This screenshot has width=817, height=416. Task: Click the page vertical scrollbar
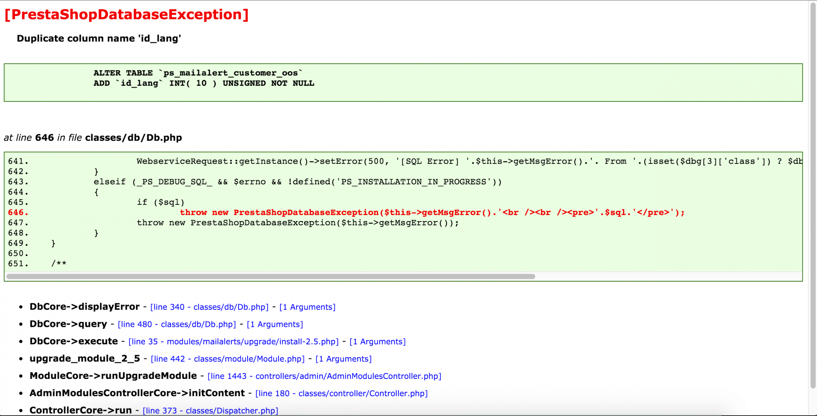[x=813, y=194]
